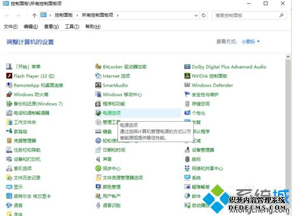This screenshot has height=216, width=292.
Task: Click the 备份和还原(Windows 7) icon
Action: coord(9,104)
